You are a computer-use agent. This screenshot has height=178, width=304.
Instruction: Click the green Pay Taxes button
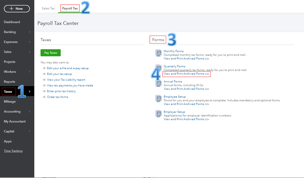coord(51,53)
